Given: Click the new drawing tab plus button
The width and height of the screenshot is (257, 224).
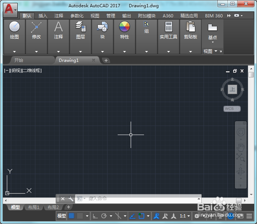Looking at the screenshot, I should (x=106, y=60).
